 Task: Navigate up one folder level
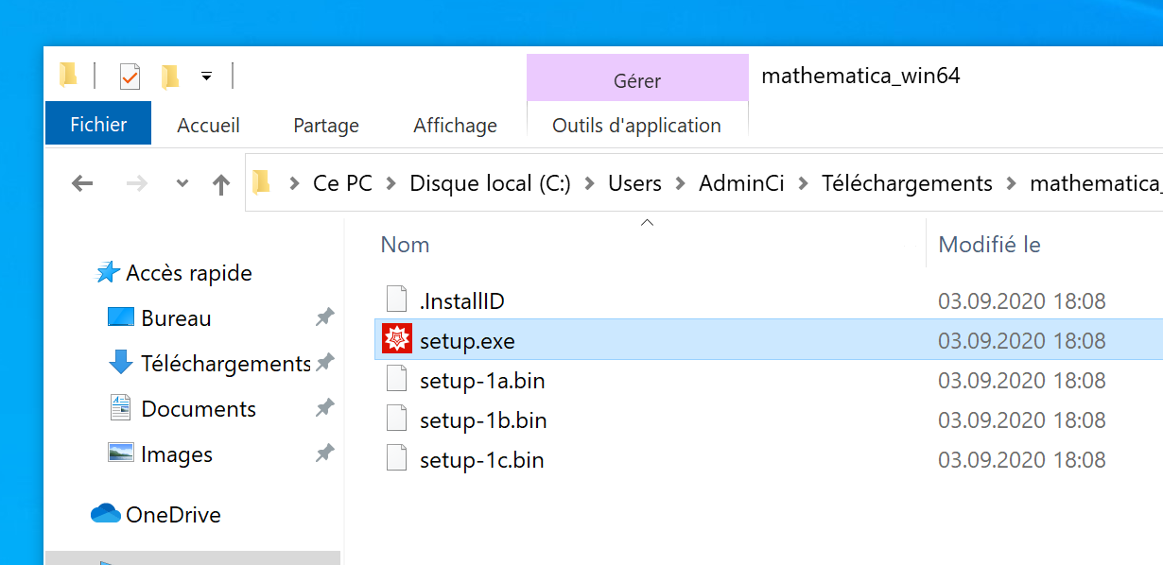221,183
